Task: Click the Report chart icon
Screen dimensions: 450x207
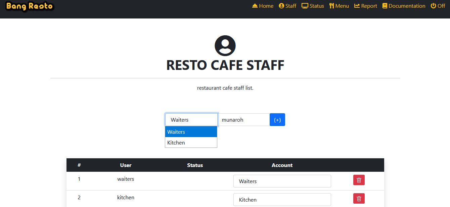Action: 357,6
